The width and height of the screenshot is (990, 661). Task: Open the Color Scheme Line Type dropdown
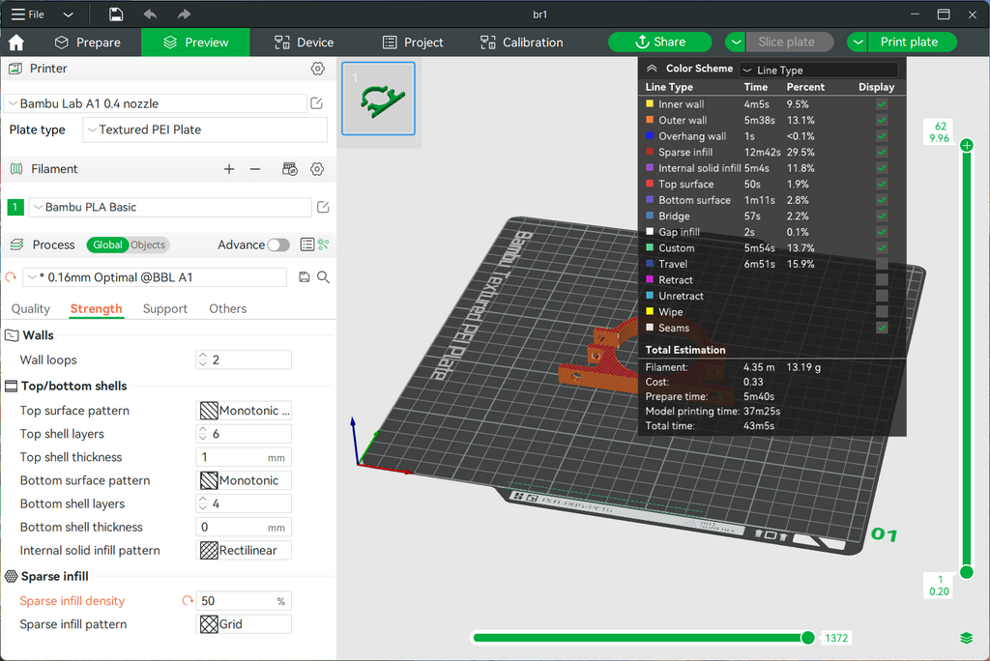click(x=818, y=71)
